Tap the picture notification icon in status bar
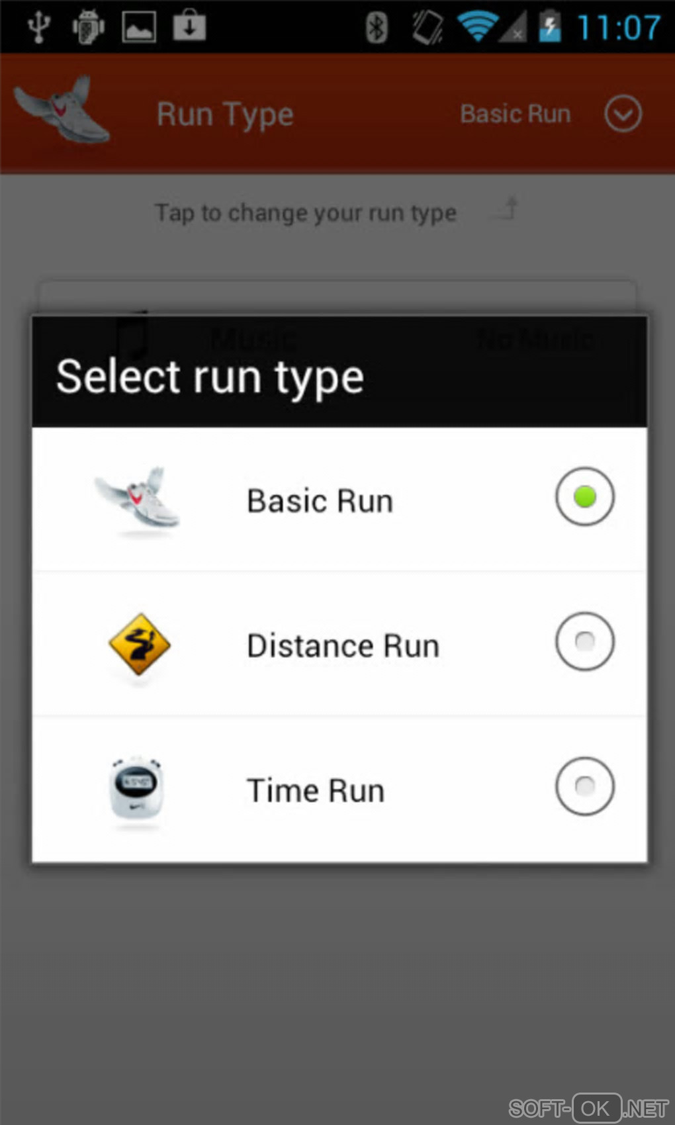 coord(139,26)
